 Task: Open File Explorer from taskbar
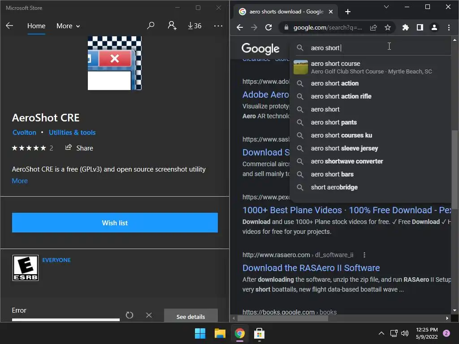220,333
